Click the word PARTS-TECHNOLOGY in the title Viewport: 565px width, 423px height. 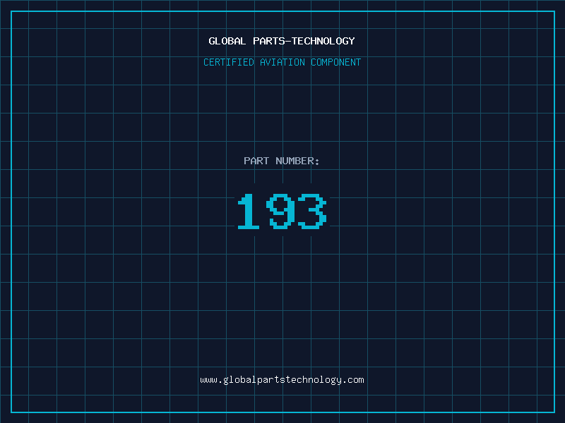(304, 42)
